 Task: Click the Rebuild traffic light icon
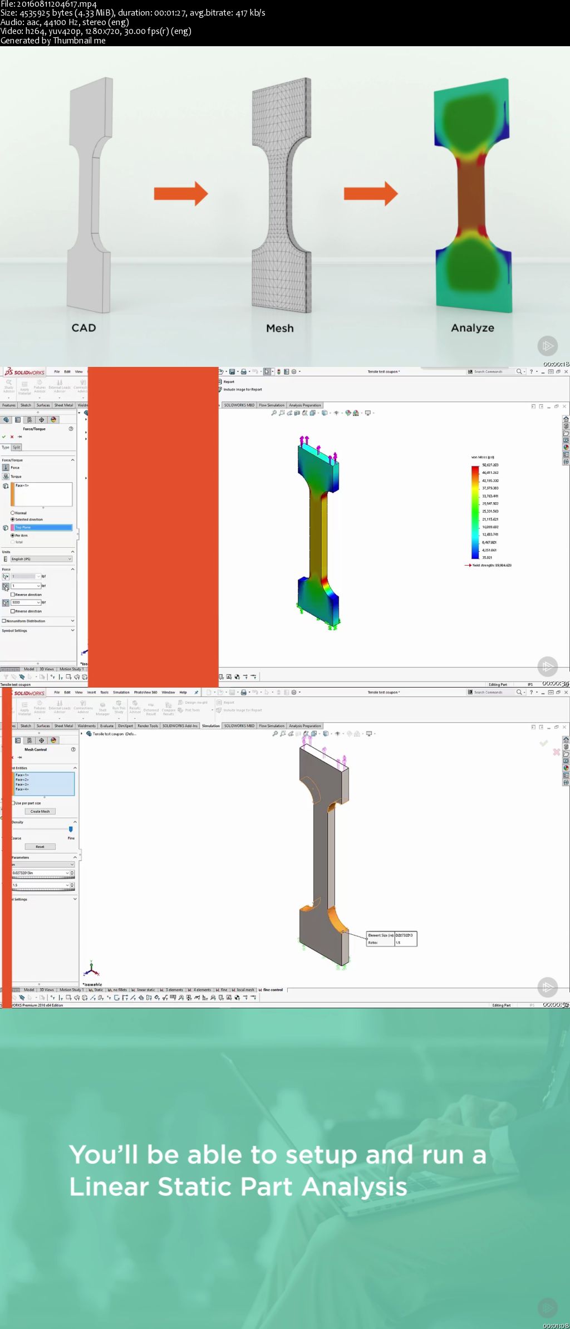(279, 371)
